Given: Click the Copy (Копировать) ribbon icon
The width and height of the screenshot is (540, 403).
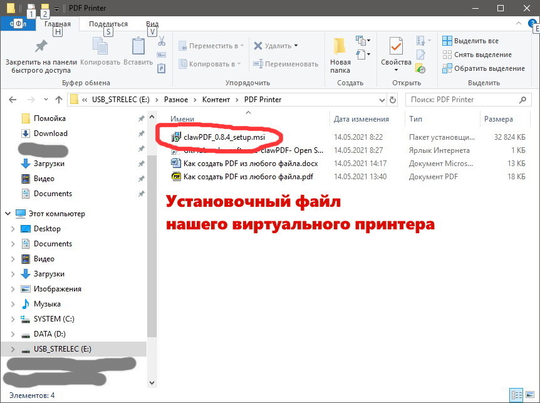Looking at the screenshot, I should click(x=100, y=50).
